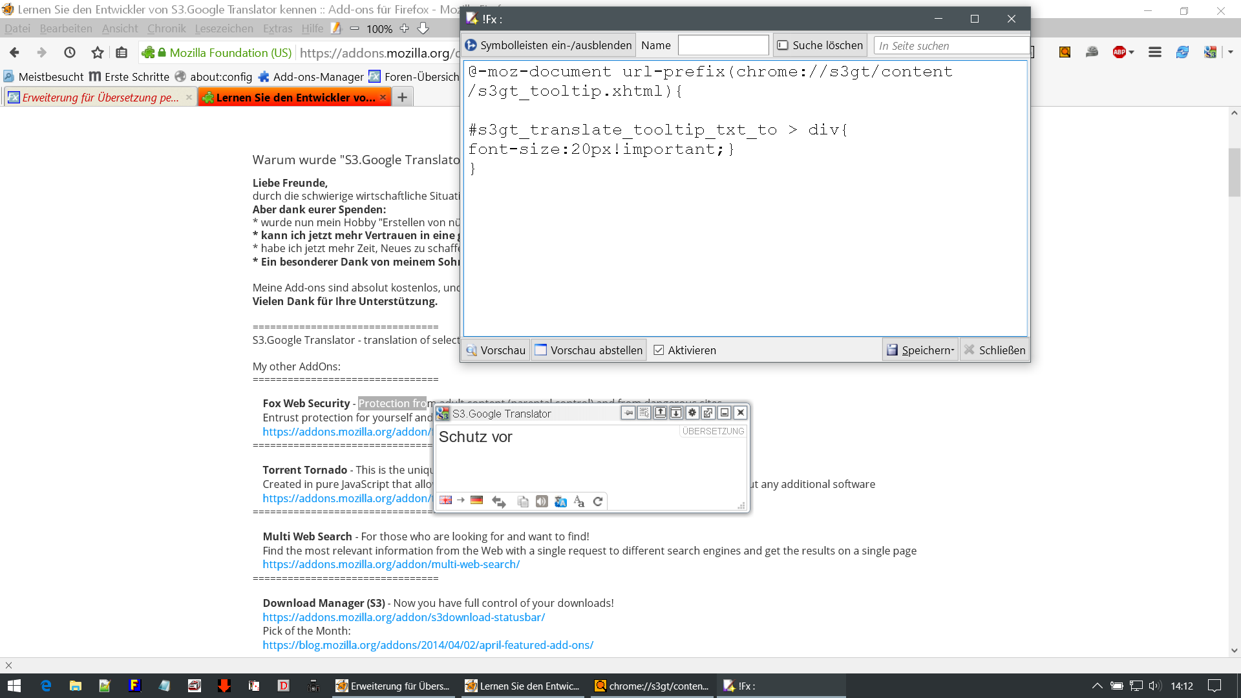The height and width of the screenshot is (698, 1241).
Task: Select the German target language flag
Action: pos(477,500)
